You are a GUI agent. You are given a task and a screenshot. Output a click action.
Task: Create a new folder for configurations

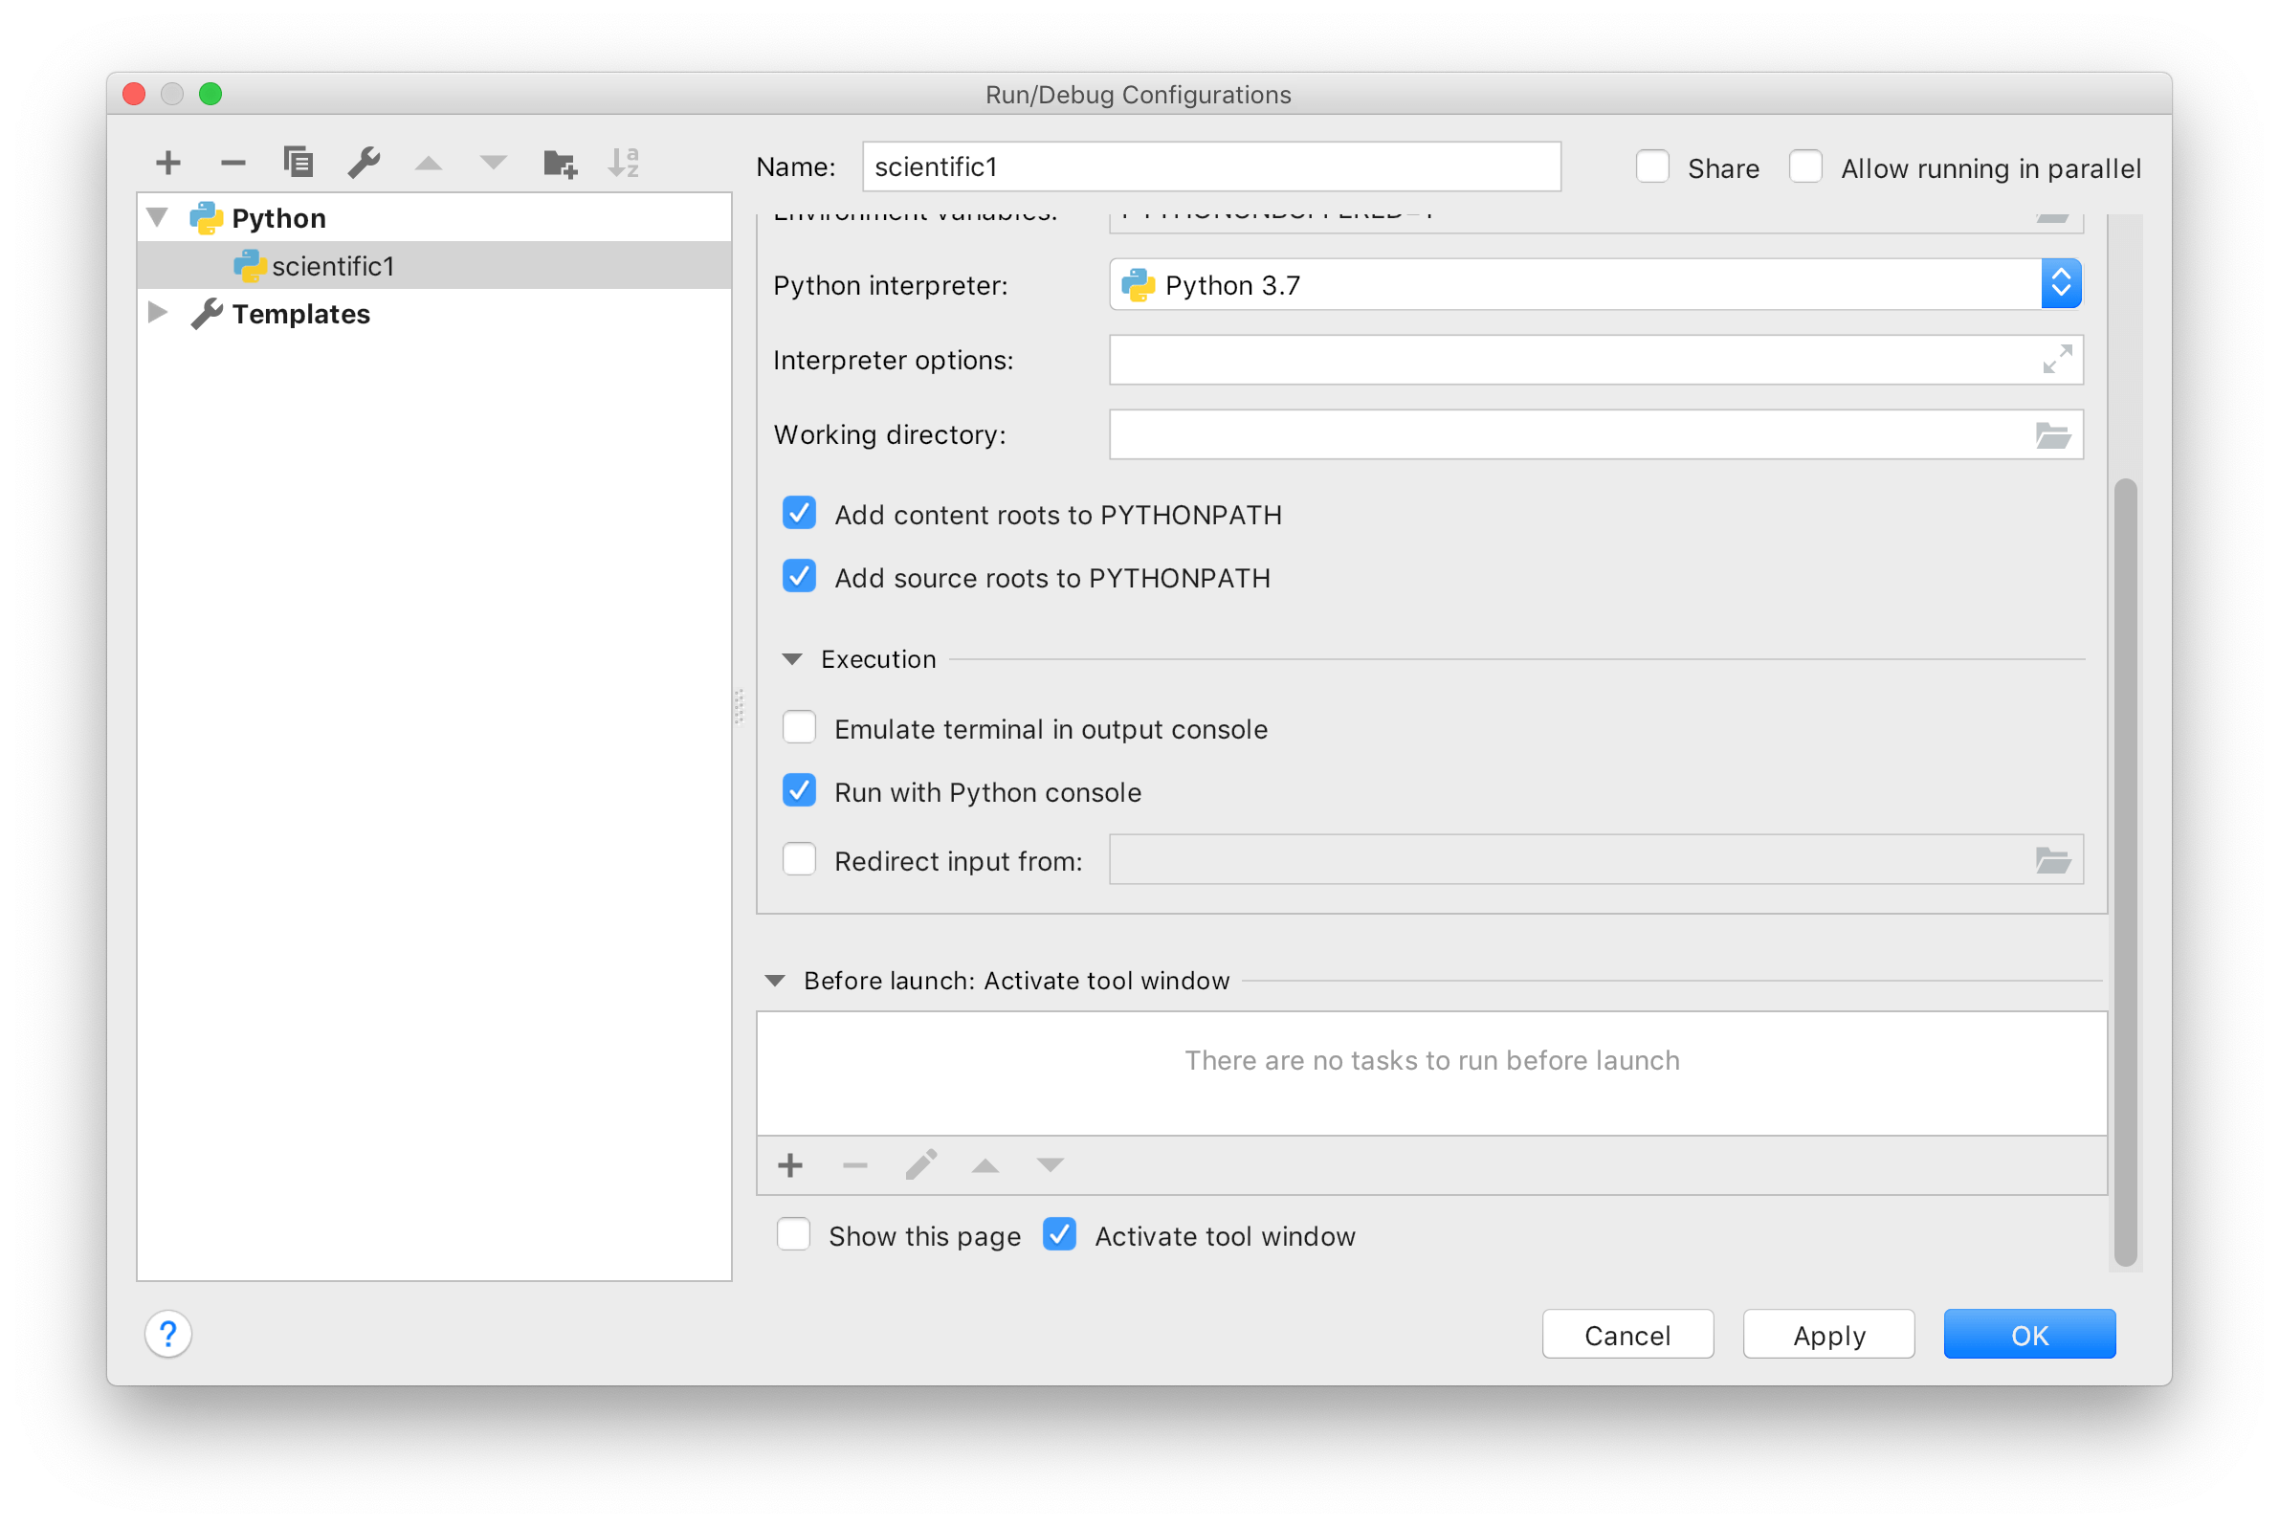(560, 164)
